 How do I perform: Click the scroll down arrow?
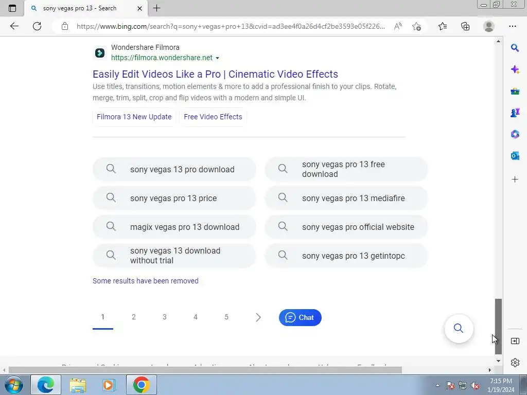pyautogui.click(x=498, y=361)
